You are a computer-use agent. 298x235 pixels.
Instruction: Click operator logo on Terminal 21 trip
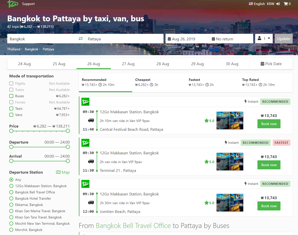click(x=85, y=143)
